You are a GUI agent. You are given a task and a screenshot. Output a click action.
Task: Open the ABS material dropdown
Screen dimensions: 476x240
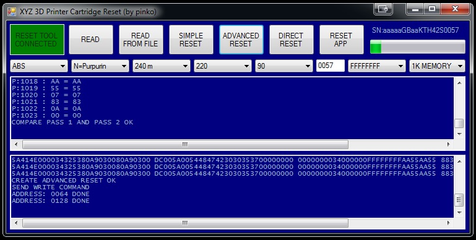(x=38, y=66)
